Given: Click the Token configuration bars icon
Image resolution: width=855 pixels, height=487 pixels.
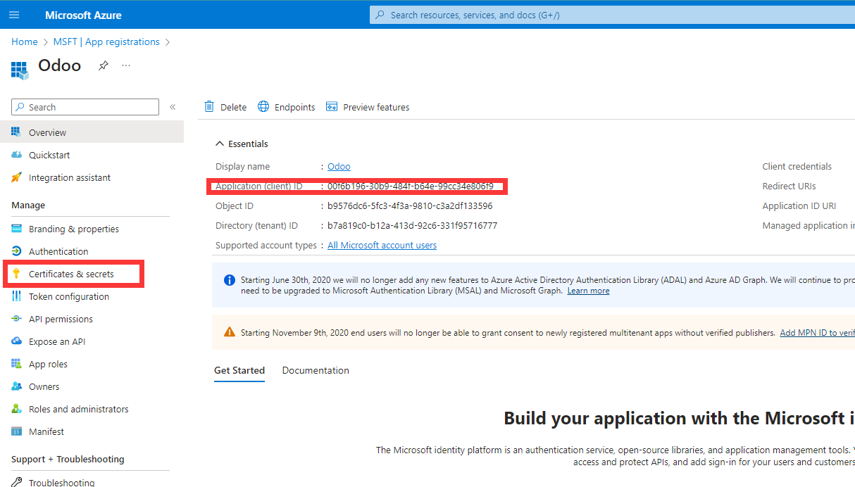Looking at the screenshot, I should (x=16, y=296).
